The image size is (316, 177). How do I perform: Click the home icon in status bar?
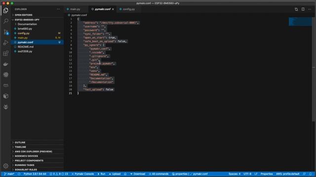click(125, 174)
